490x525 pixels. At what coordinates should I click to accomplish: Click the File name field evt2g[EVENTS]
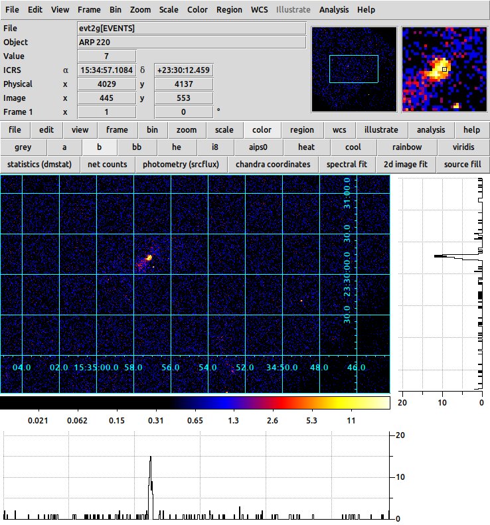pyautogui.click(x=192, y=29)
